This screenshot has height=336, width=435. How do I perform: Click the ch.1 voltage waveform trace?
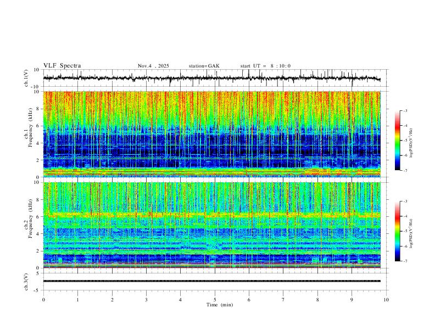point(211,78)
